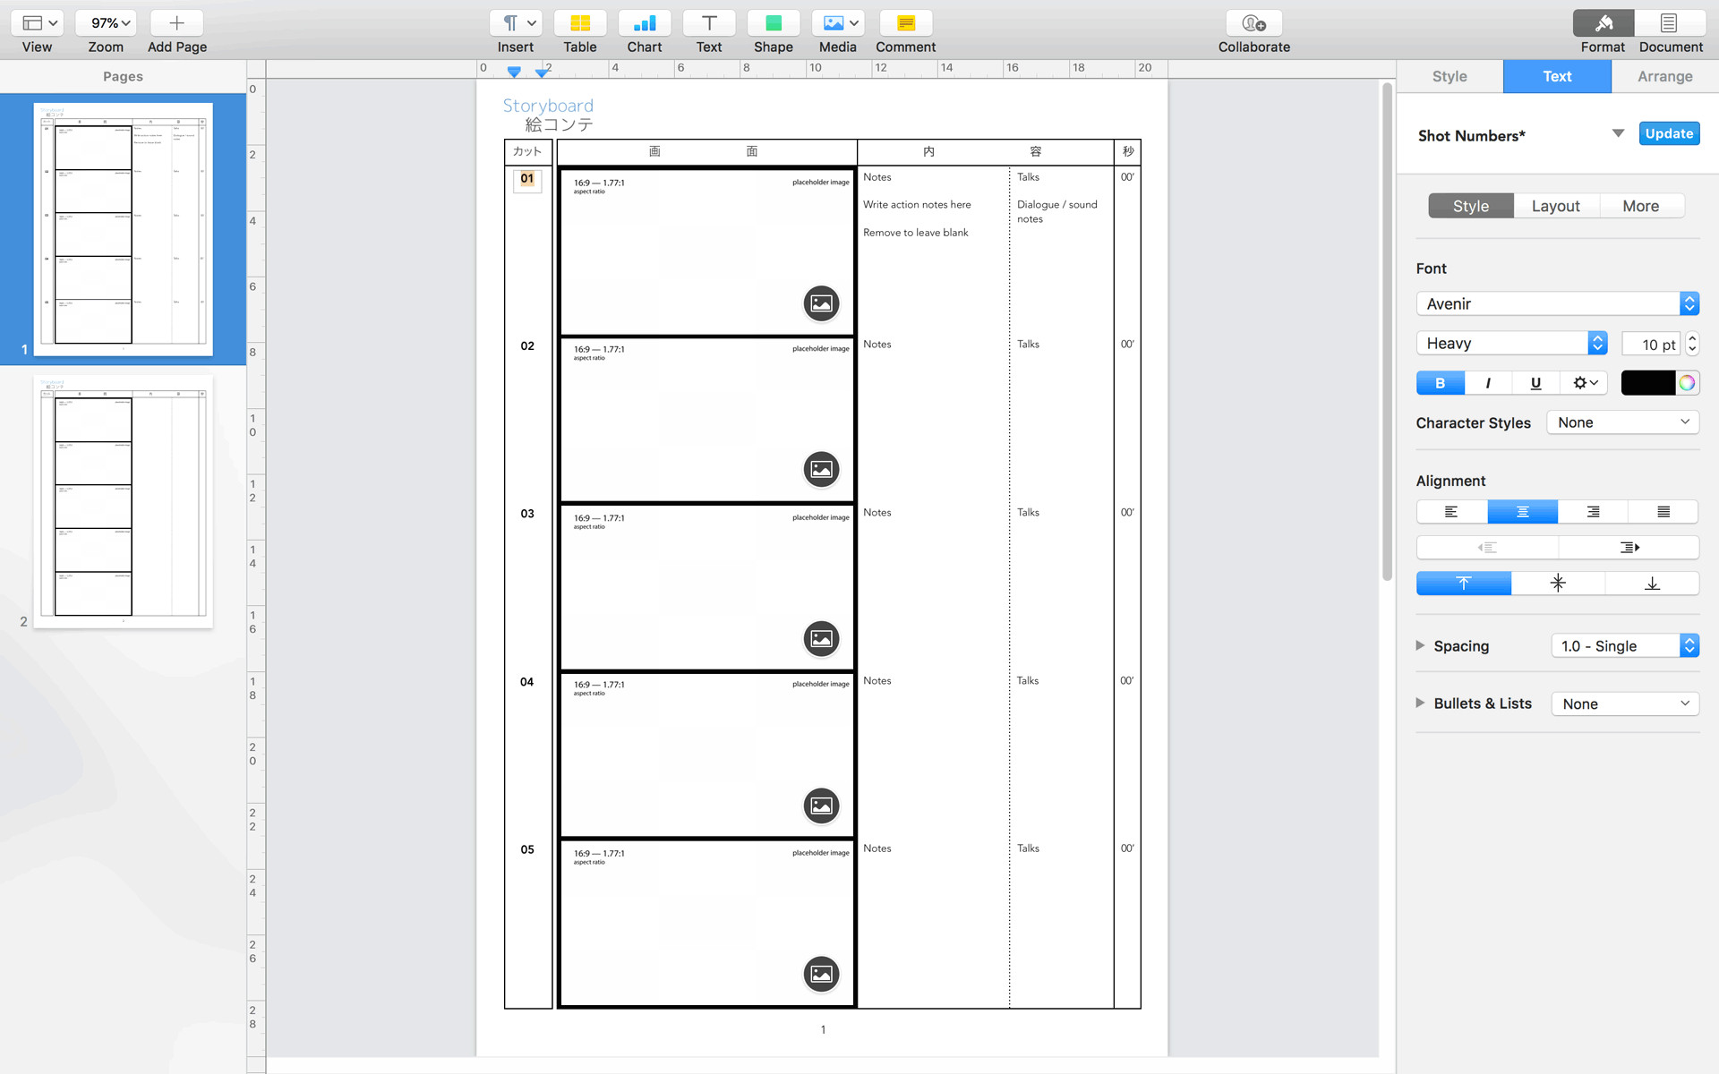Click the Media insertion icon
The image size is (1719, 1074).
tap(836, 22)
